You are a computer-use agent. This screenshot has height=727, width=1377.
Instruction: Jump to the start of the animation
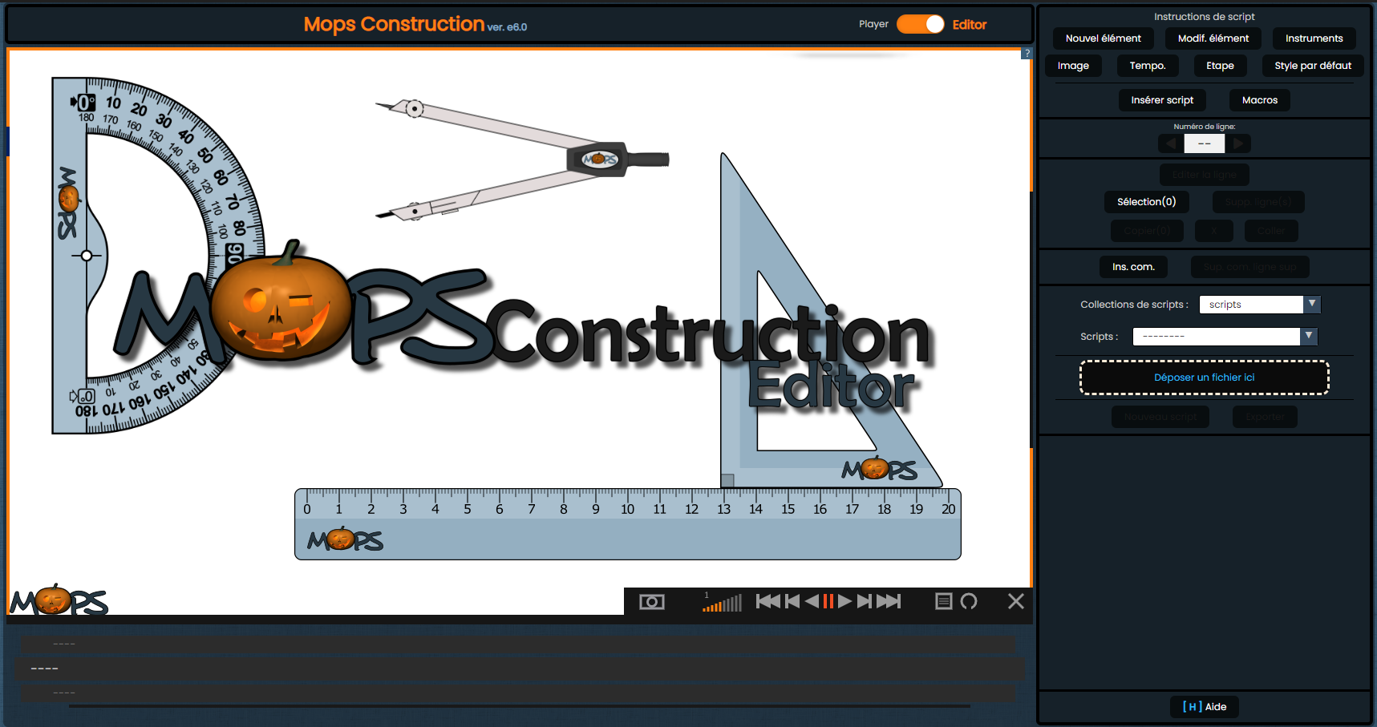coord(767,601)
